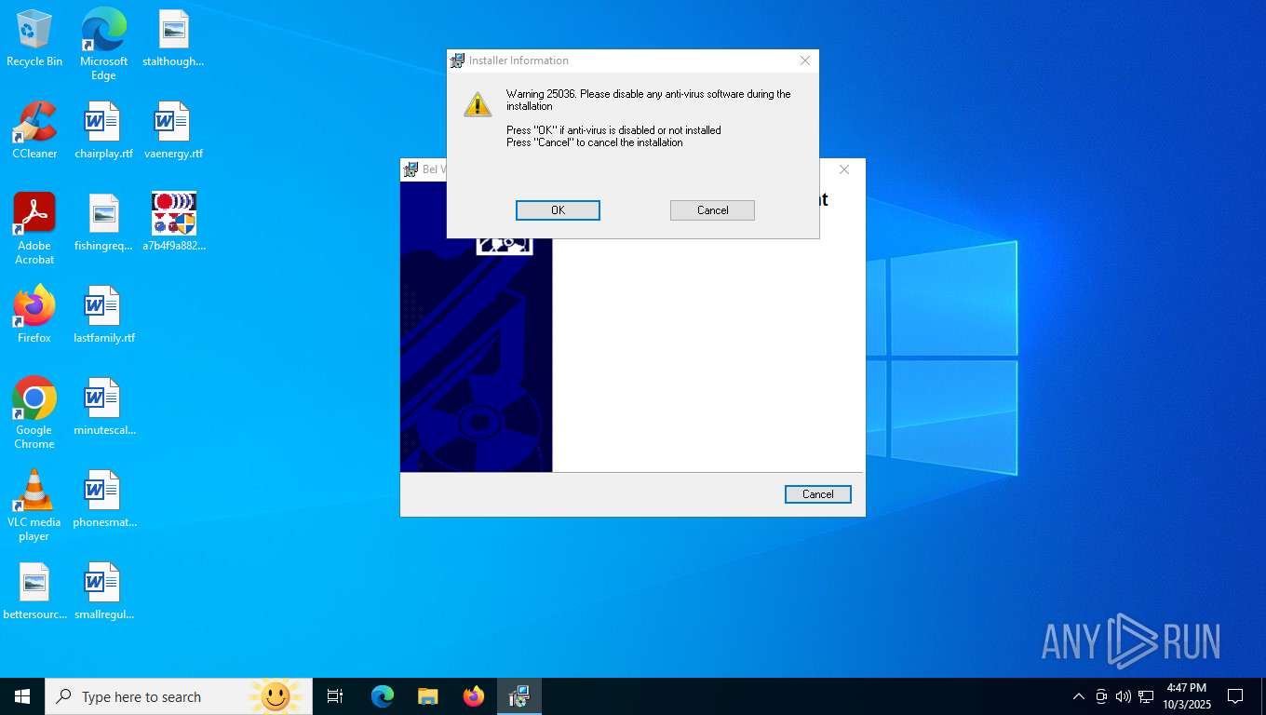Open the Recycle Bin desktop icon
This screenshot has height=715, width=1266.
point(34,38)
